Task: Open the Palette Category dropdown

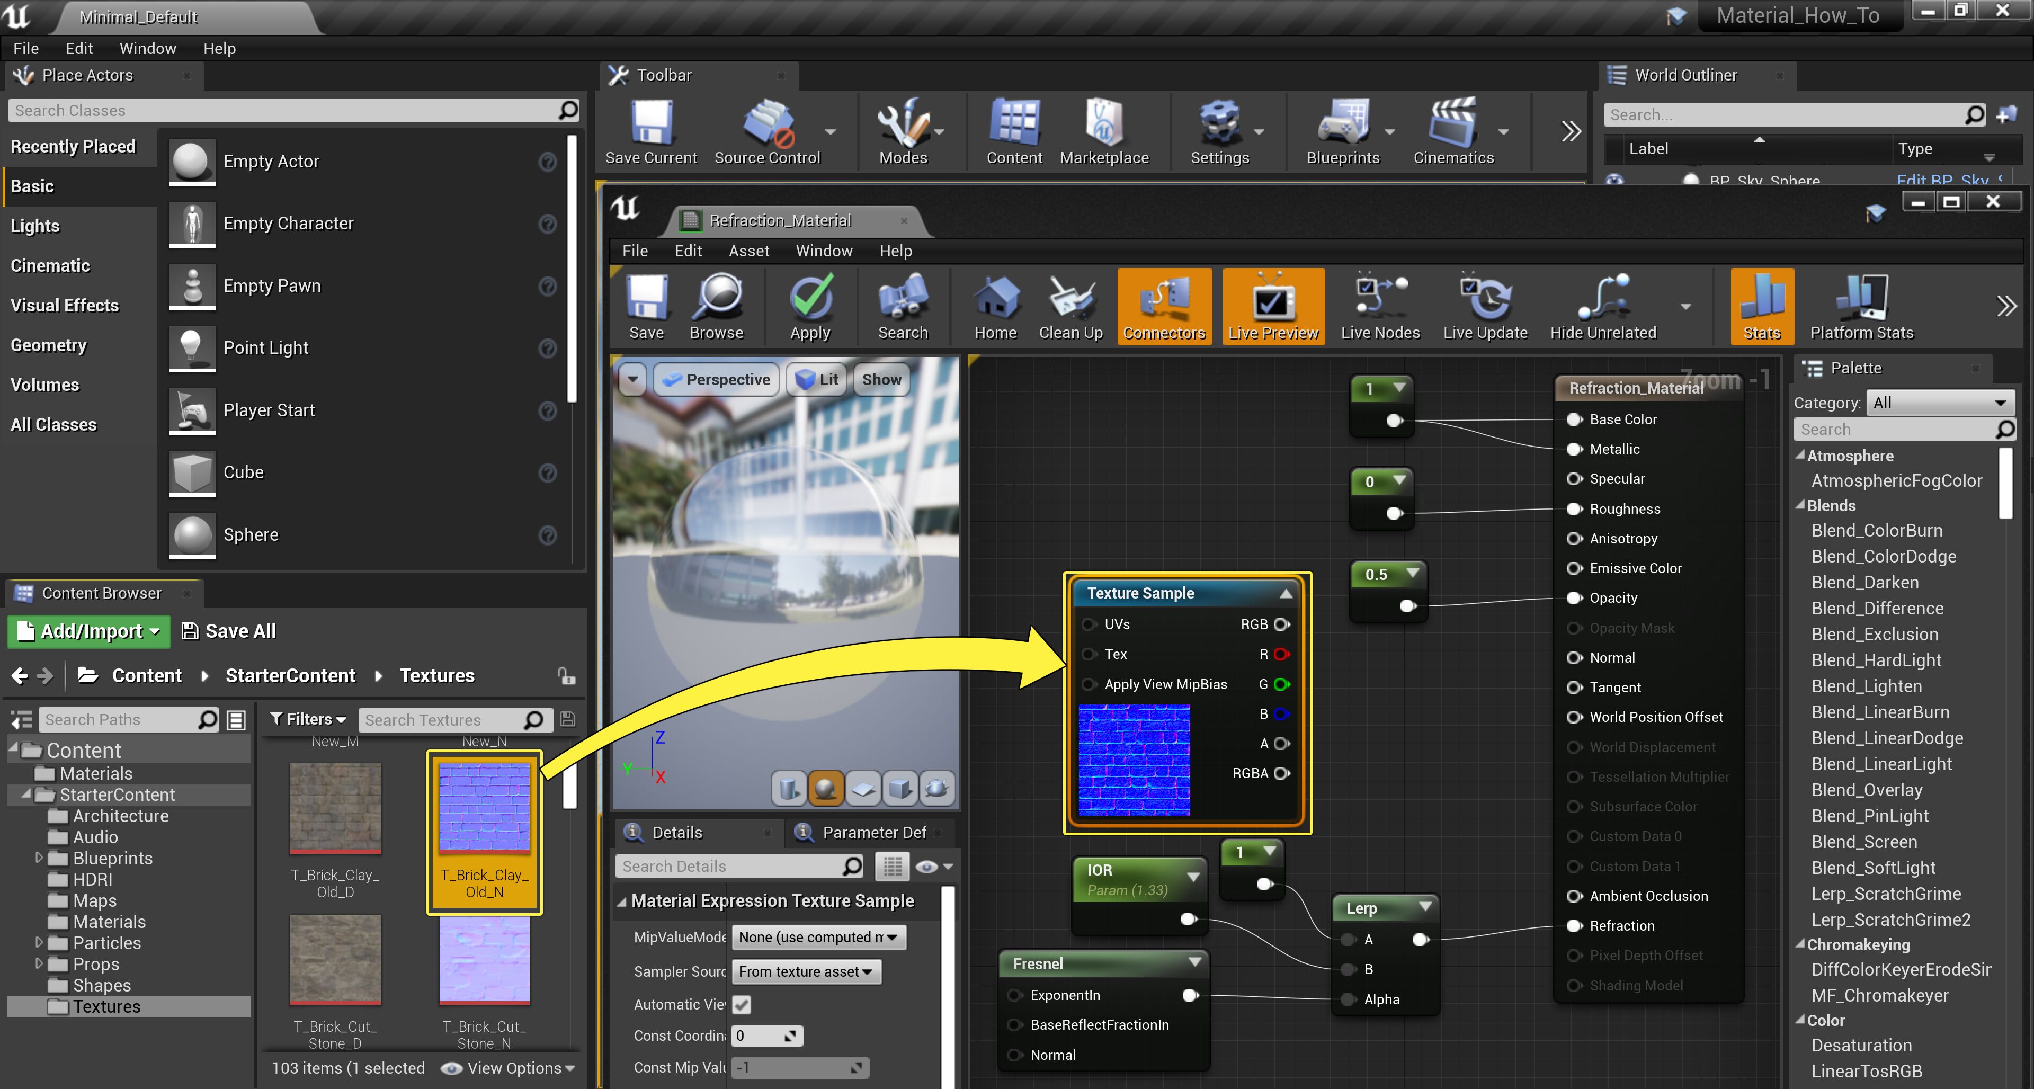Action: point(1939,403)
